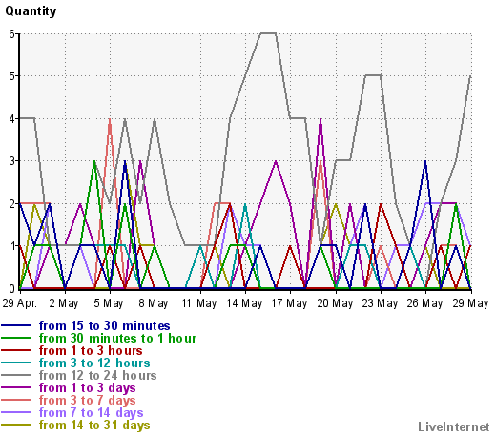Click the gray line's flat peak at 6
This screenshot has width=496, height=436.
click(x=268, y=33)
